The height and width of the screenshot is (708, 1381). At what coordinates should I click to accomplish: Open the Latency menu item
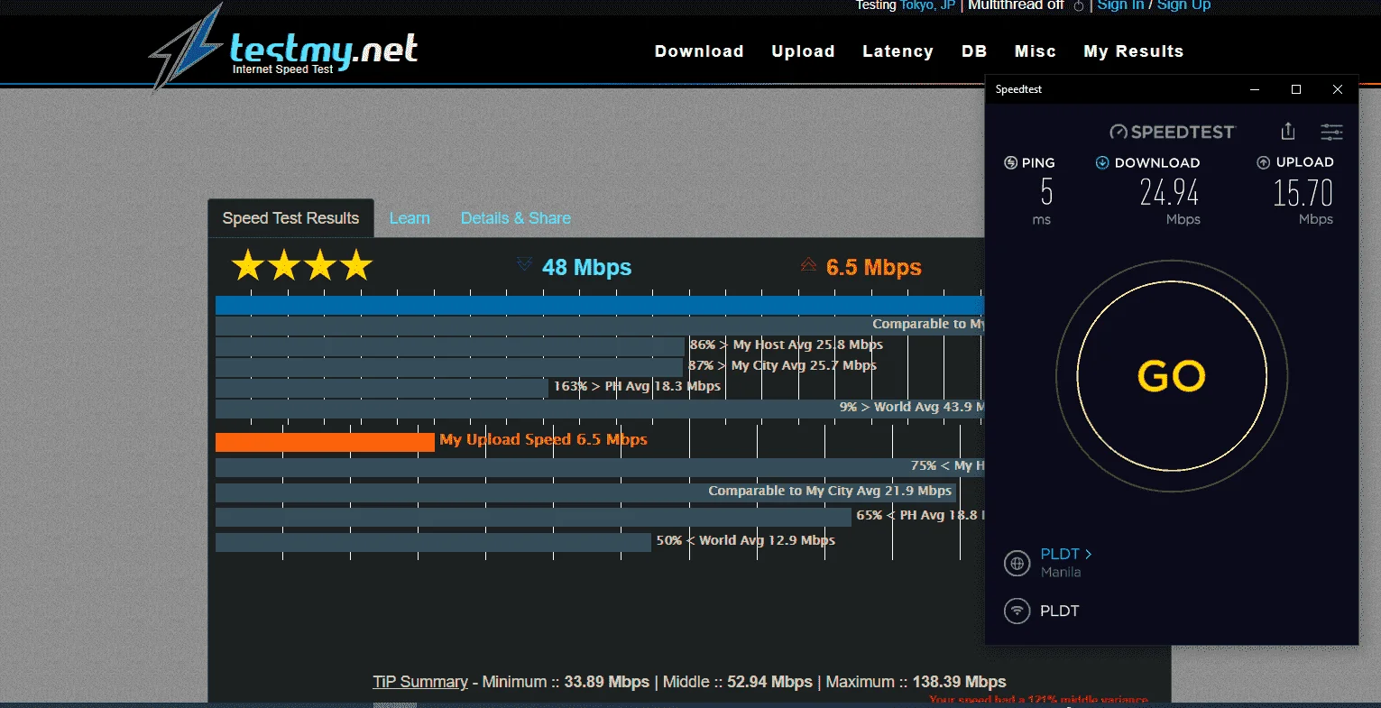[x=898, y=51]
